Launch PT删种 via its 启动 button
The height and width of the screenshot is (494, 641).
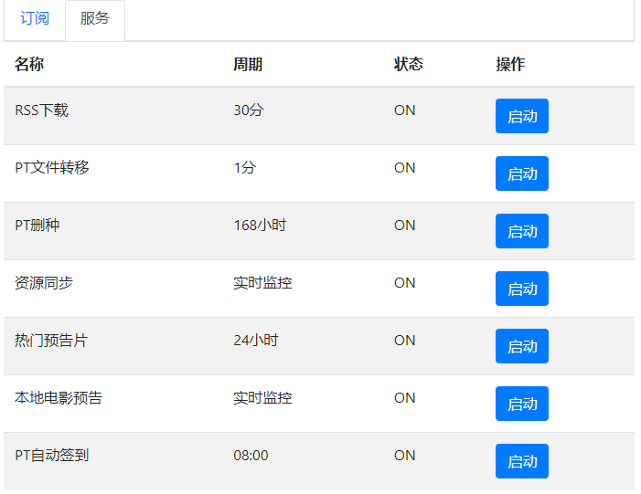coord(521,231)
